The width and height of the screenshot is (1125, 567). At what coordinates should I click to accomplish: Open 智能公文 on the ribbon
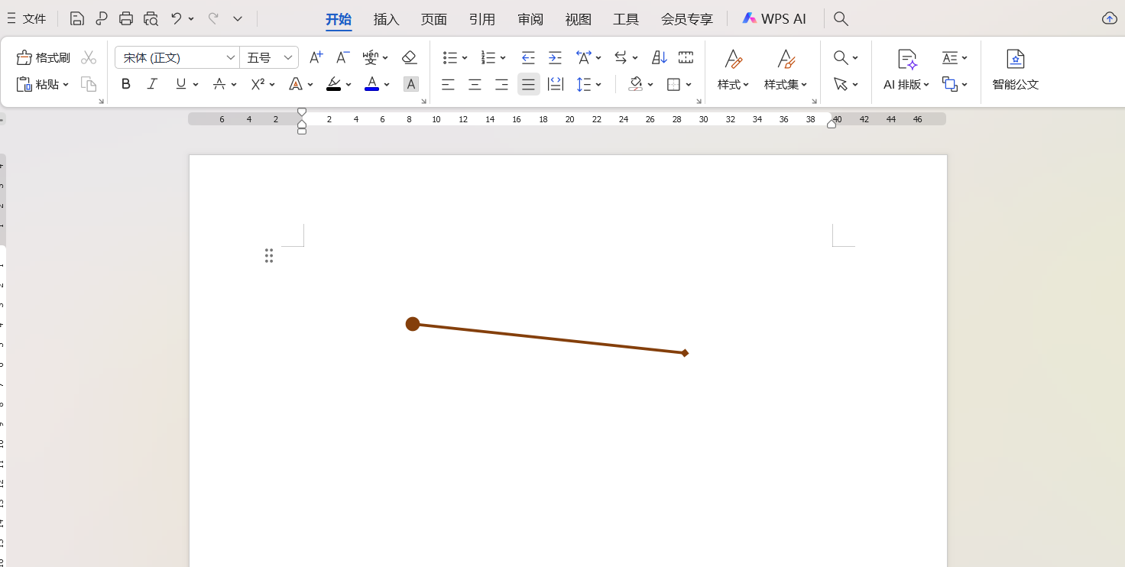(1015, 70)
